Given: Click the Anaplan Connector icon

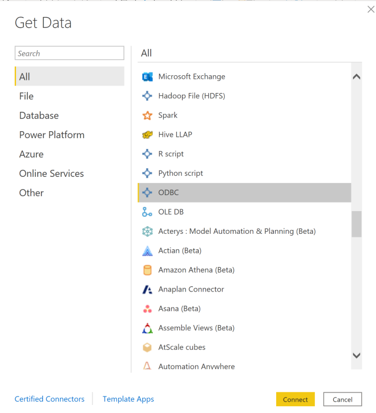Looking at the screenshot, I should (147, 289).
